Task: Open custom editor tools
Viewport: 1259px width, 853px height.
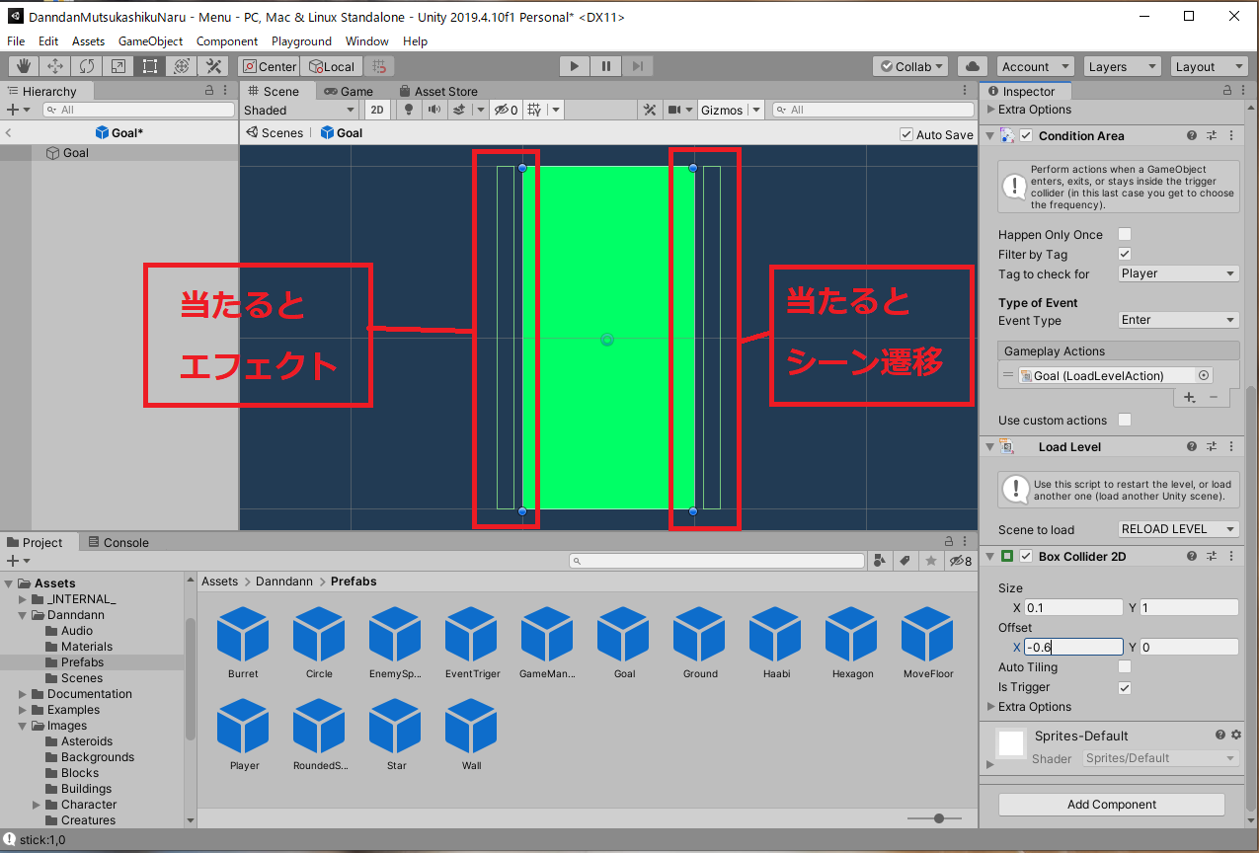Action: (x=213, y=66)
